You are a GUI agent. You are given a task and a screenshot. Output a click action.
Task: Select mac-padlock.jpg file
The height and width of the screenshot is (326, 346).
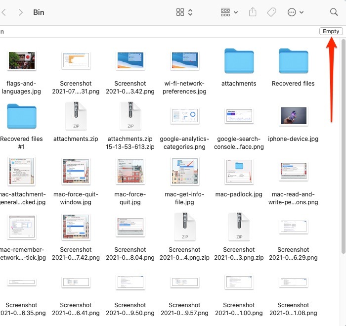click(x=239, y=172)
